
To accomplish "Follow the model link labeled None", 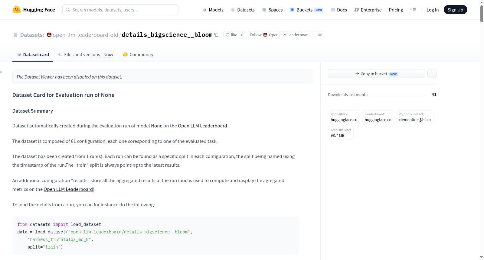I will pyautogui.click(x=157, y=126).
